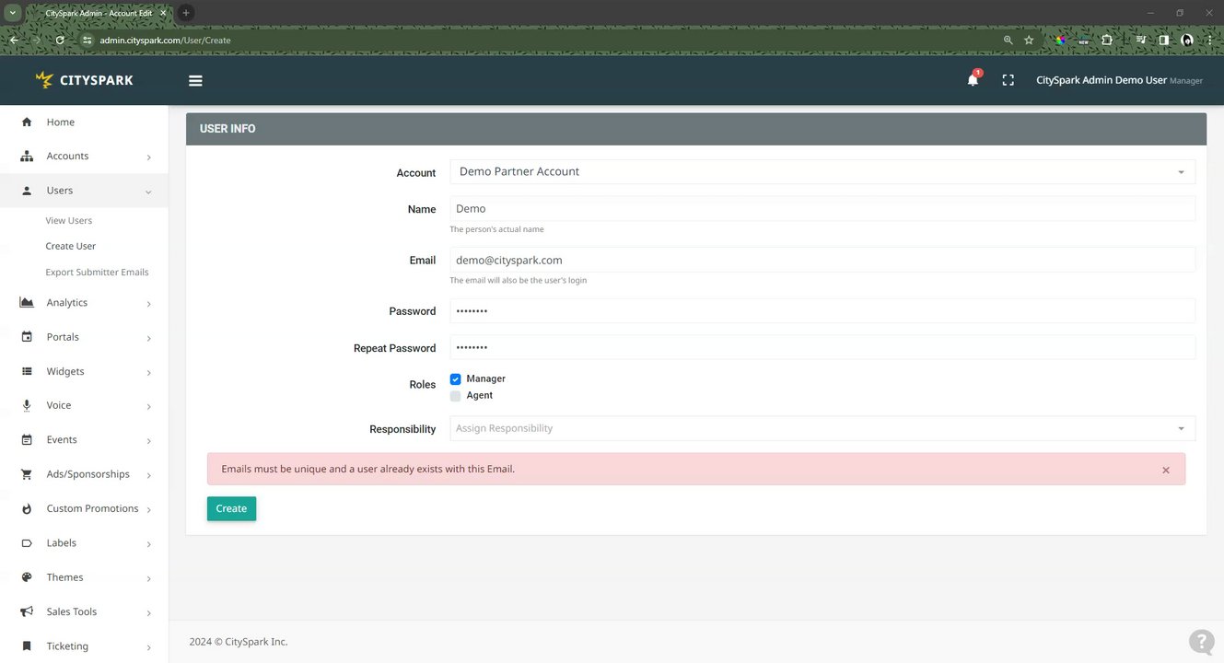This screenshot has width=1224, height=663.
Task: Expand the Voice submenu arrow
Action: 148,407
